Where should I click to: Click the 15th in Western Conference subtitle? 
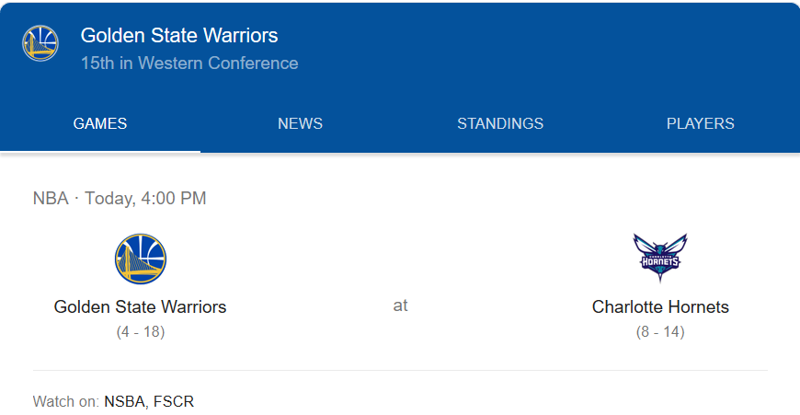coord(189,63)
